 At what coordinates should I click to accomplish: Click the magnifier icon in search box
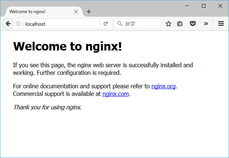click(x=120, y=24)
